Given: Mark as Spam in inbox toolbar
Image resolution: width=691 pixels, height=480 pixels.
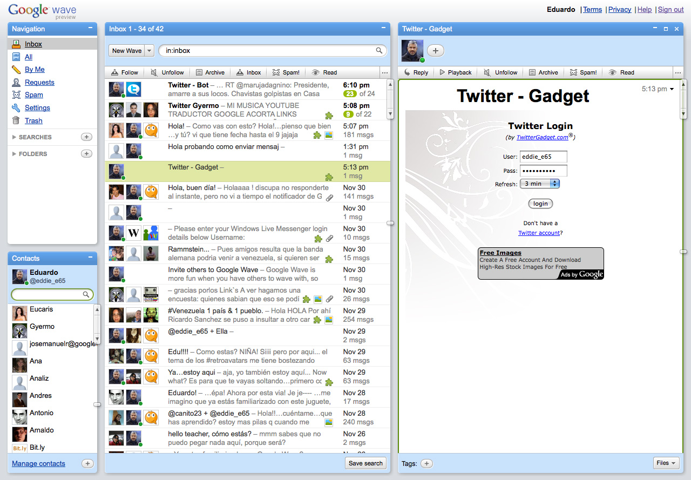Looking at the screenshot, I should (286, 72).
